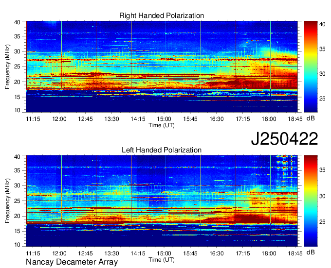Click the 18:00 time tick under Left Handed plot
Image resolution: width=331 pixels, height=268 pixels.
pyautogui.click(x=269, y=253)
